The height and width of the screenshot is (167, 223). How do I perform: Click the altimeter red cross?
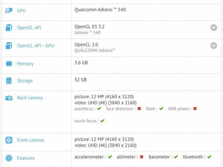click(x=142, y=157)
